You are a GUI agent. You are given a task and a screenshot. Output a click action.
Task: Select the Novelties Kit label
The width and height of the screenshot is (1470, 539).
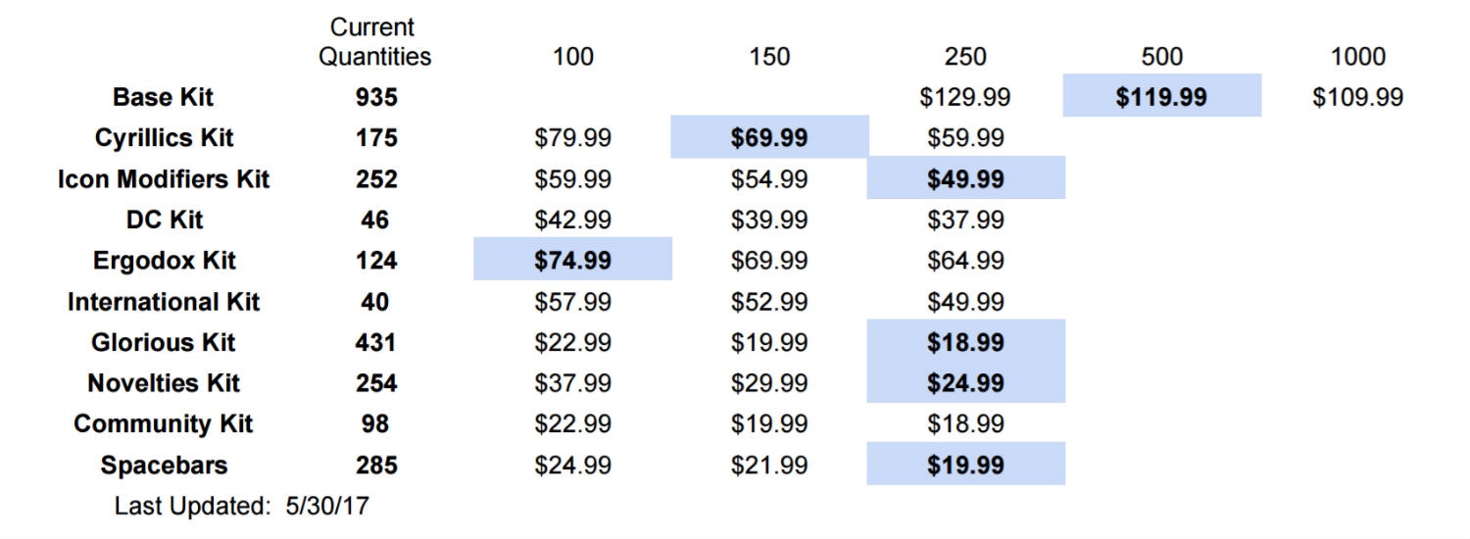pos(164,382)
